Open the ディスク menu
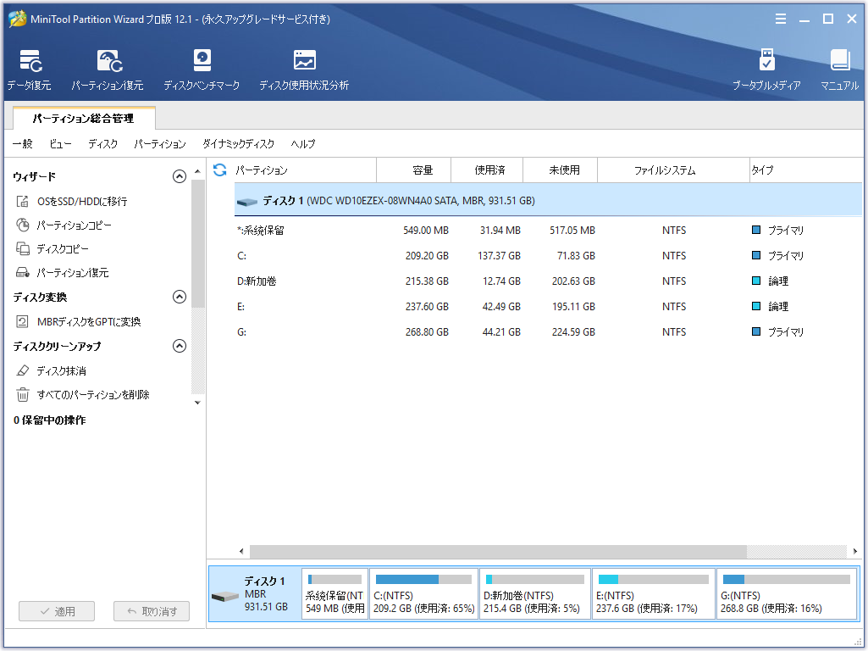The height and width of the screenshot is (651, 868). coord(103,143)
